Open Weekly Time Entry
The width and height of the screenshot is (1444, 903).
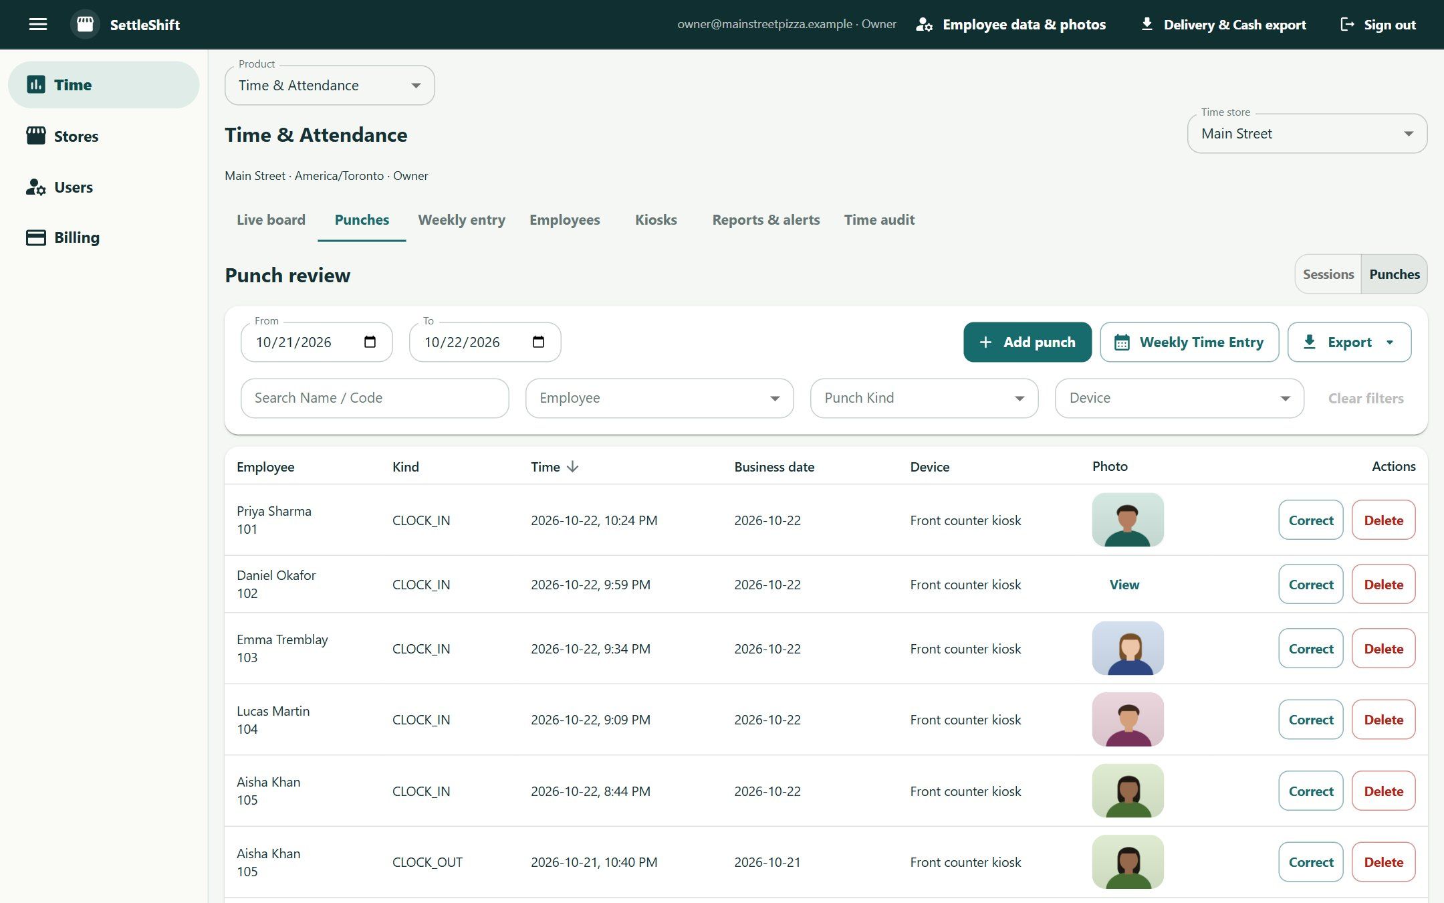pos(1189,342)
